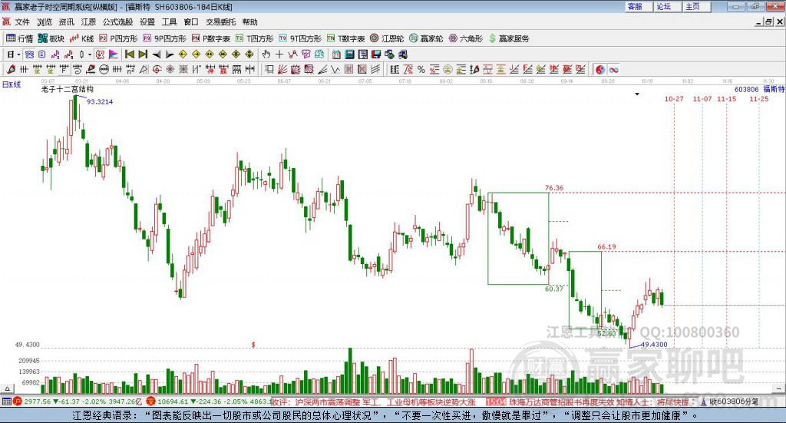This screenshot has width=786, height=423.
Task: Open the T数字表 tool
Action: coord(346,38)
